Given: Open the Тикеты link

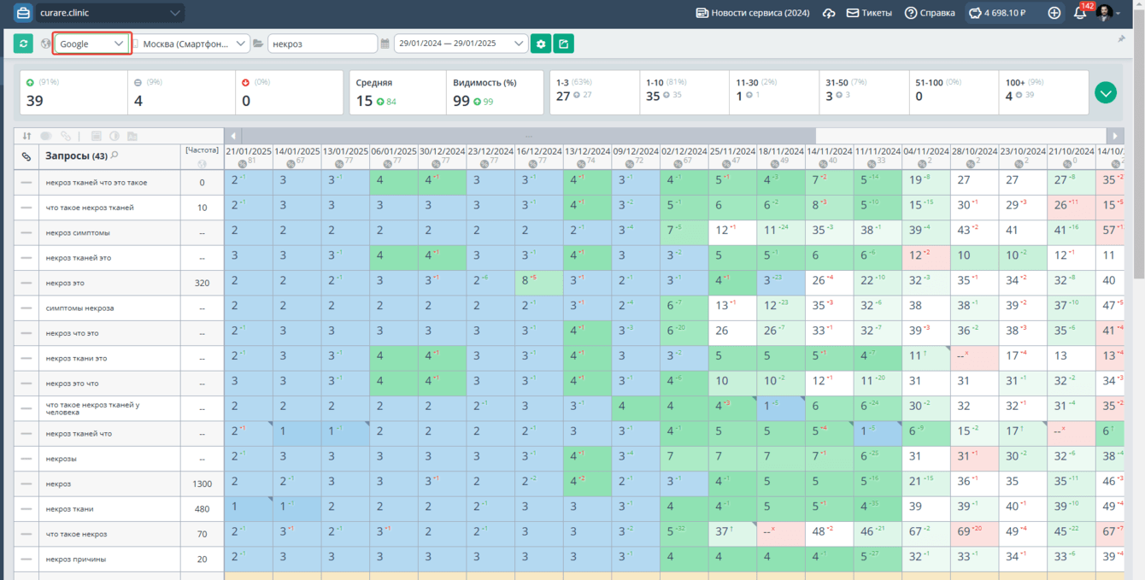Looking at the screenshot, I should coord(869,13).
